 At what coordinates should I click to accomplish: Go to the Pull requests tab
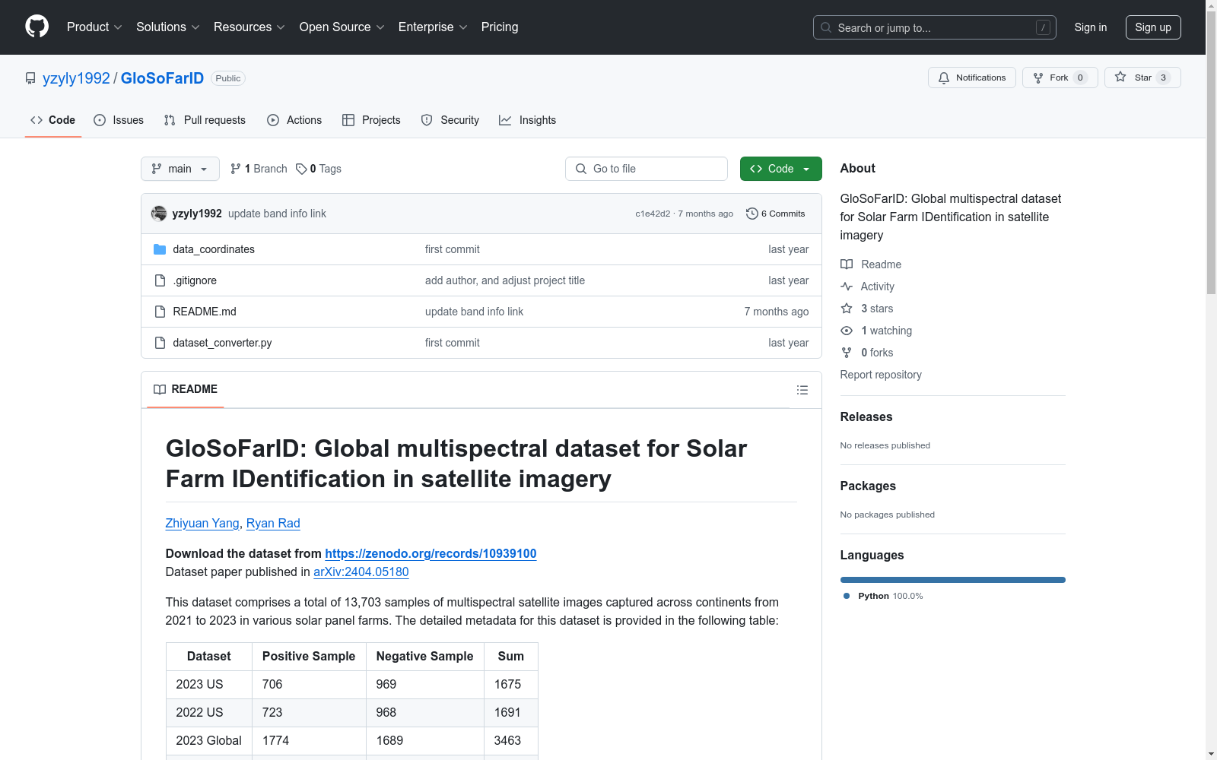(x=205, y=120)
